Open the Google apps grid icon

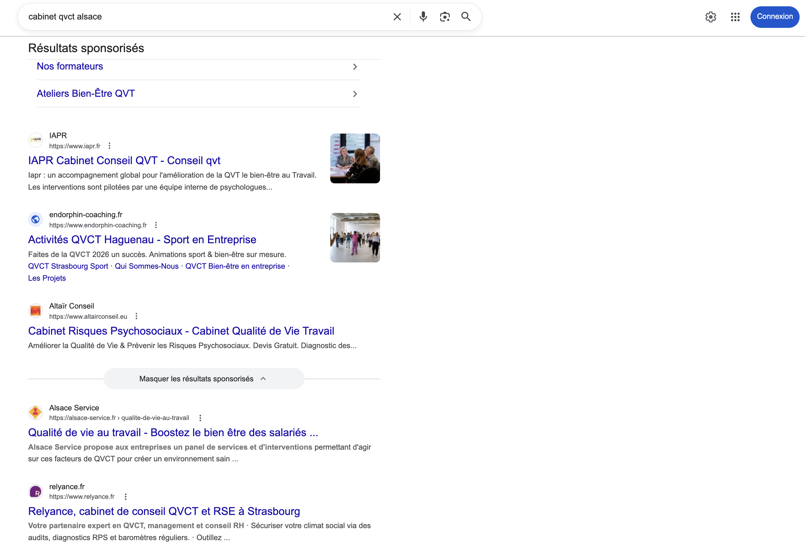coord(735,16)
